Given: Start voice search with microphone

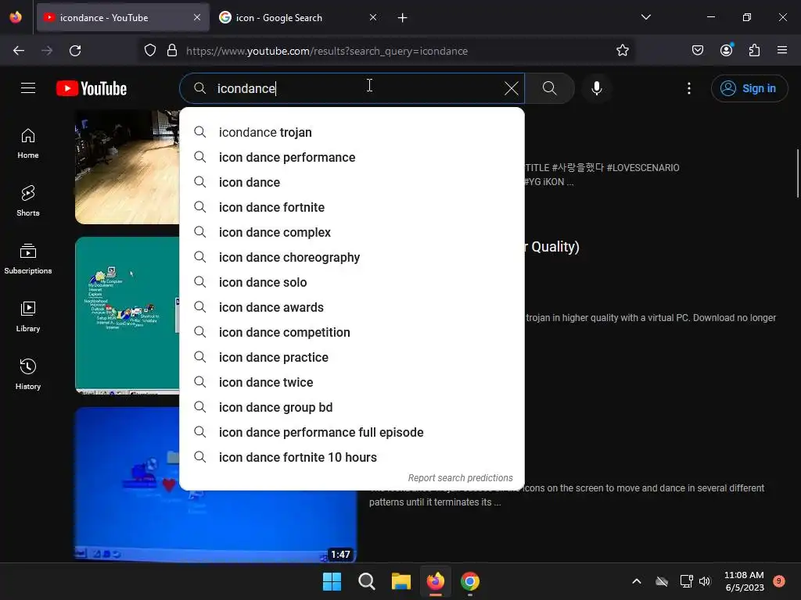Looking at the screenshot, I should (x=596, y=88).
